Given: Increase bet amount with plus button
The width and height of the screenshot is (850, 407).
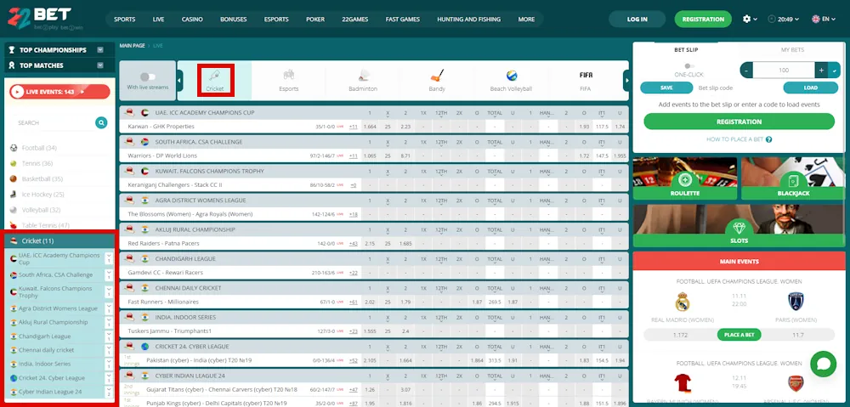Looking at the screenshot, I should [x=821, y=71].
